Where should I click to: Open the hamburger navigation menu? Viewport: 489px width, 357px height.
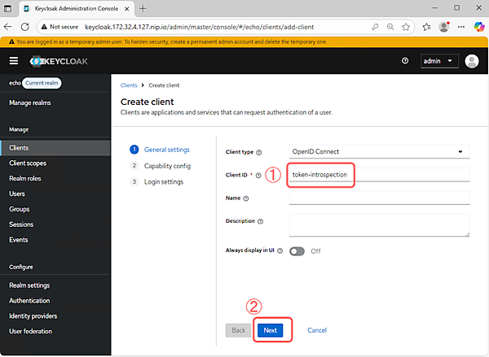[14, 61]
